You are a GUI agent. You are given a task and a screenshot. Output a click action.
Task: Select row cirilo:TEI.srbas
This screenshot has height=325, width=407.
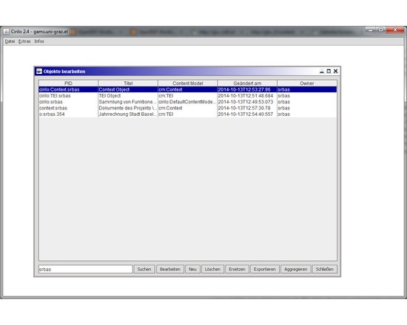tap(188, 95)
